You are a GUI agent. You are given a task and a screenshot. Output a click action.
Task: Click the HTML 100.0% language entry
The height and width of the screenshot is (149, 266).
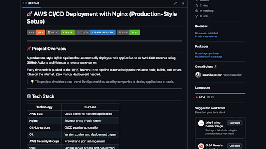click(x=207, y=97)
